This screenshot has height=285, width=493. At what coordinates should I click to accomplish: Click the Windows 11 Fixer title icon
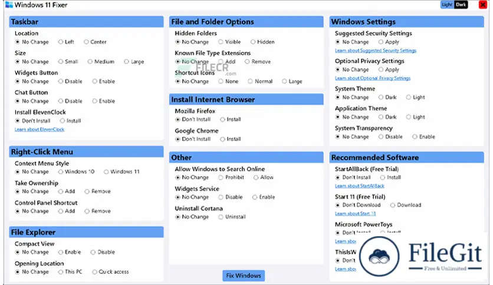9,5
